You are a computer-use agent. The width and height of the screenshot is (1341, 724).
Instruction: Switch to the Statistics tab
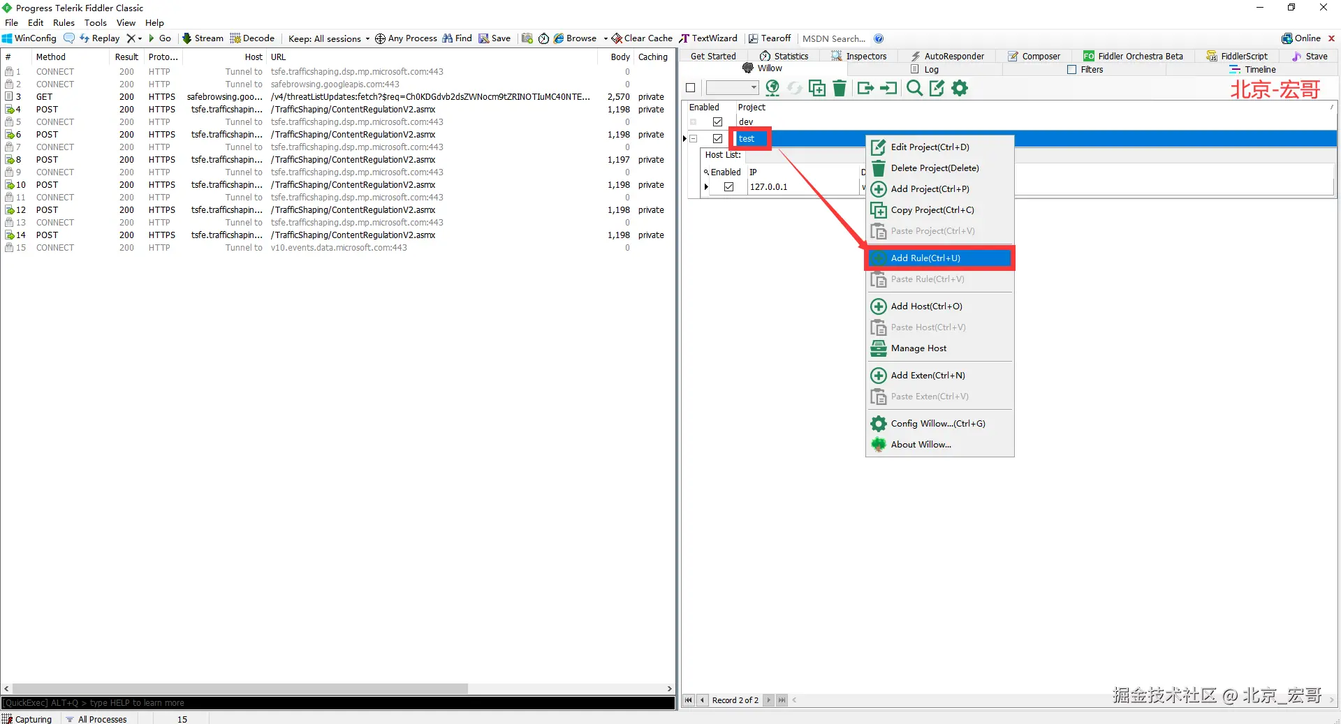coord(784,56)
